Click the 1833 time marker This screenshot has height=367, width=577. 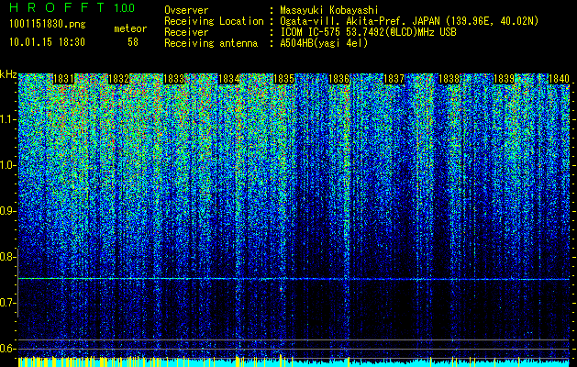click(174, 80)
